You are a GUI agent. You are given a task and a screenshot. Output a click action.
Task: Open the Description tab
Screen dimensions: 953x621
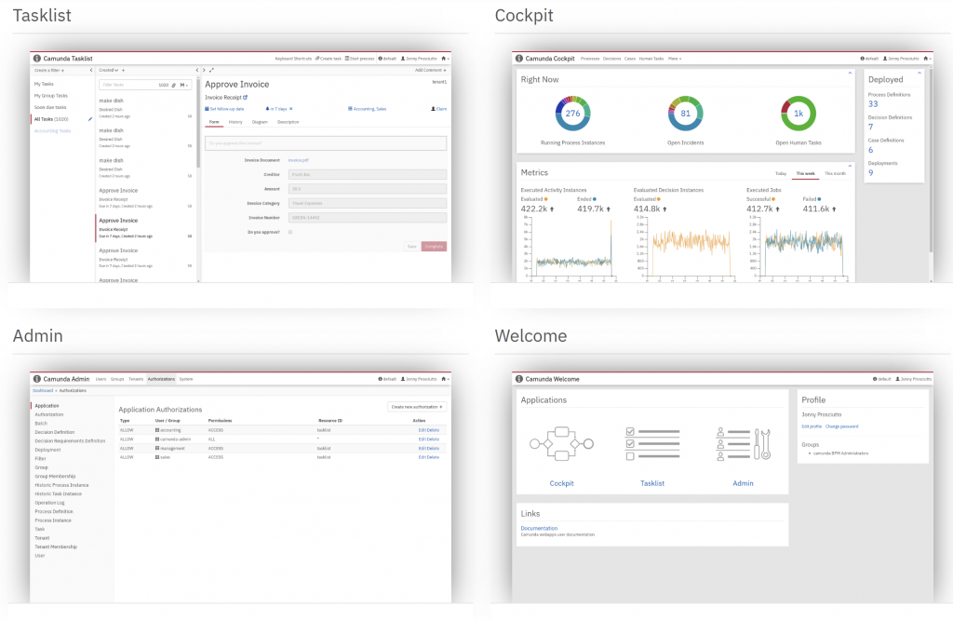point(289,122)
